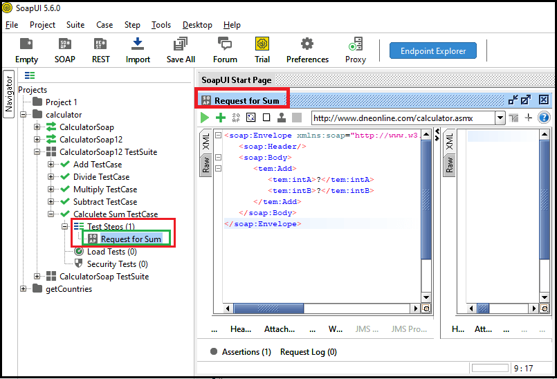Click the Trial toolbar icon
This screenshot has width=557, height=379.
[x=262, y=44]
